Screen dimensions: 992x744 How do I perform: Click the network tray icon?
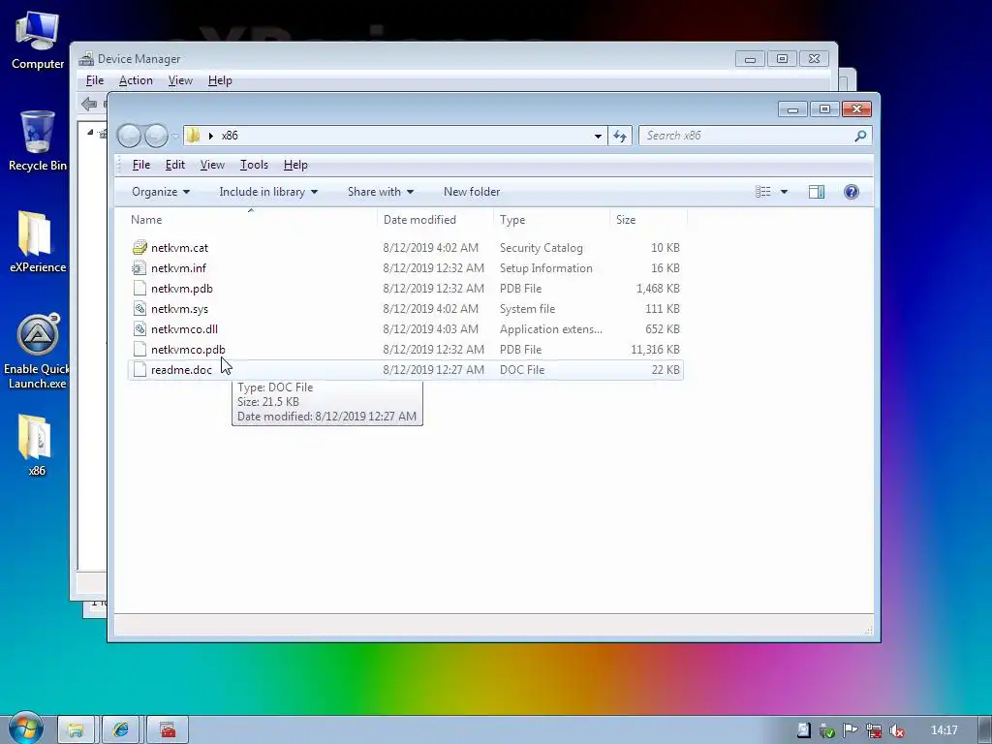click(x=874, y=730)
